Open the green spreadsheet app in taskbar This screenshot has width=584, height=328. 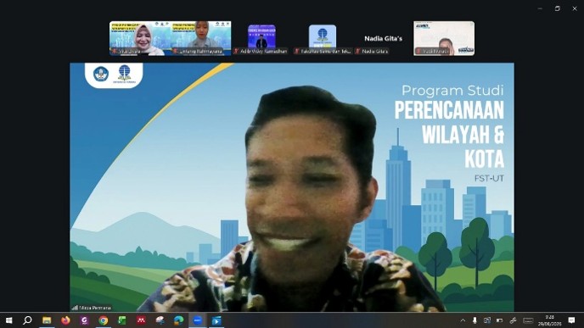point(122,320)
